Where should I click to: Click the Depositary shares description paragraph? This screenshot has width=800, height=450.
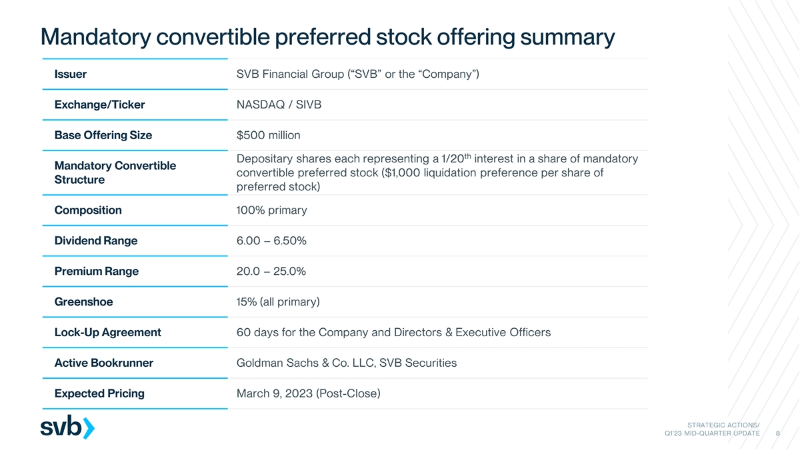pyautogui.click(x=437, y=173)
